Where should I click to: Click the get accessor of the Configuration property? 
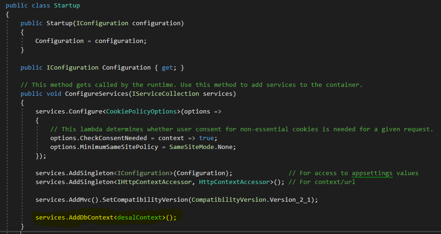click(168, 67)
